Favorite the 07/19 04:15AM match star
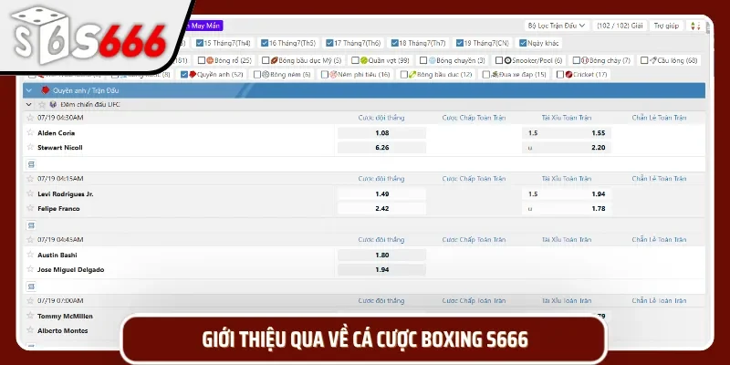Screen dimensions: 730x365 coord(30,178)
